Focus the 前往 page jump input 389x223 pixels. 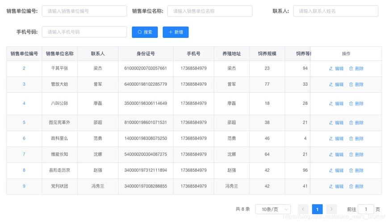coord(366,209)
